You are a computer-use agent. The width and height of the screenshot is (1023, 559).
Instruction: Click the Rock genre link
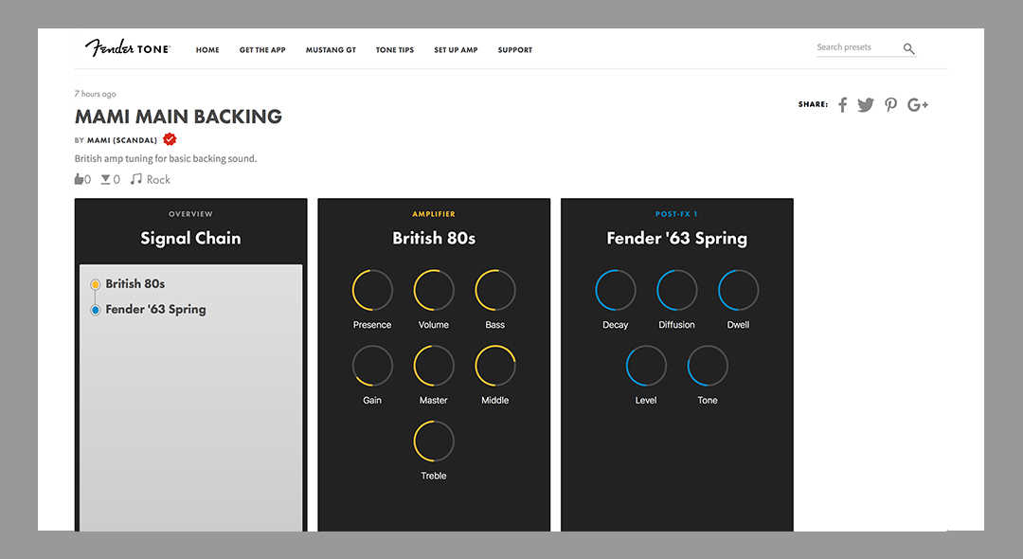point(158,179)
